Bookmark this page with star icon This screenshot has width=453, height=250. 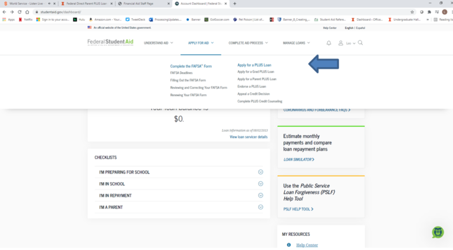pos(412,12)
